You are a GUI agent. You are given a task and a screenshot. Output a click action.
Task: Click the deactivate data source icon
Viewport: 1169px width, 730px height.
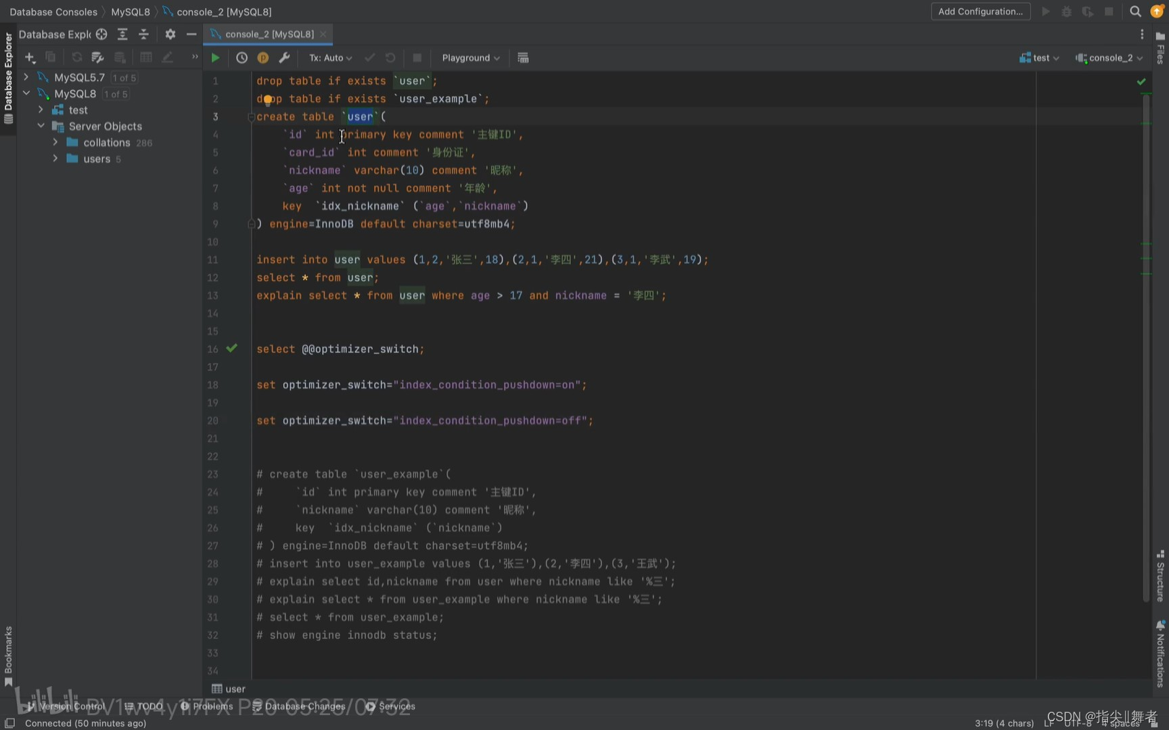(120, 57)
